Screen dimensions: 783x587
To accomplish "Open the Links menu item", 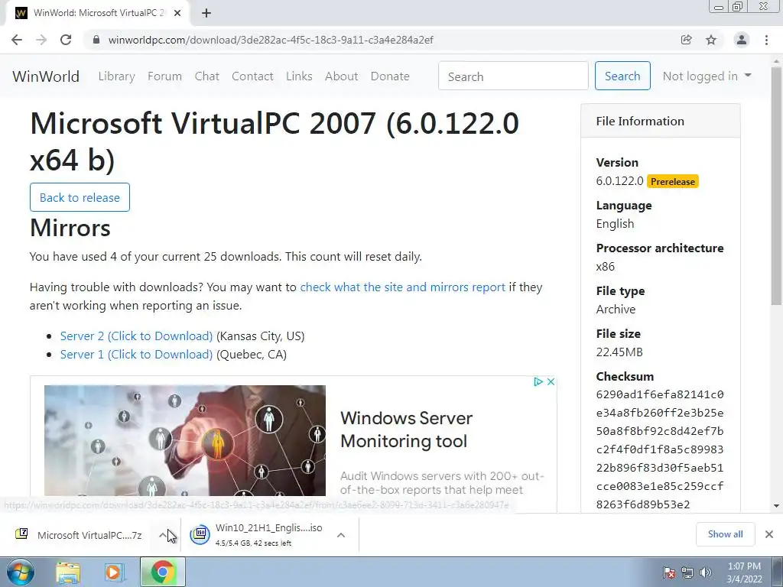I will tap(299, 76).
